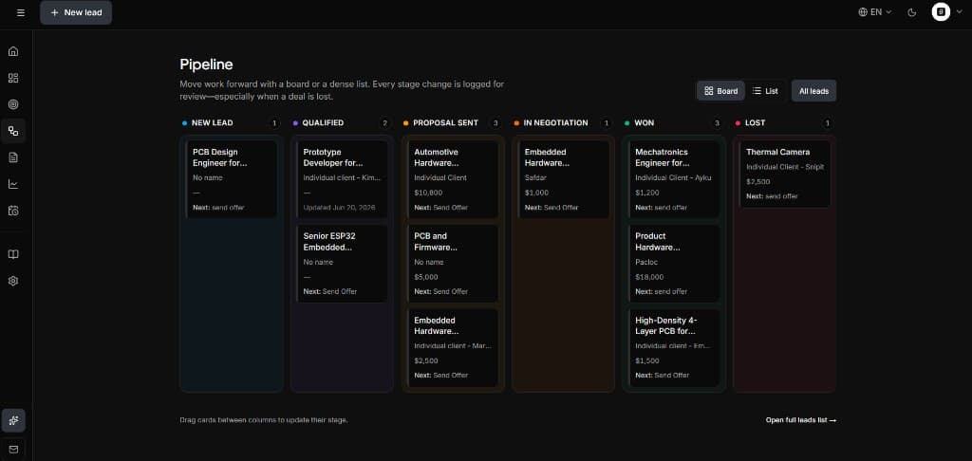
Task: Click the Pipeline page heading
Action: click(x=206, y=65)
